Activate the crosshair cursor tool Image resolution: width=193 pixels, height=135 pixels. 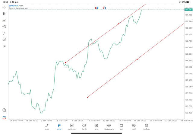click(4, 7)
